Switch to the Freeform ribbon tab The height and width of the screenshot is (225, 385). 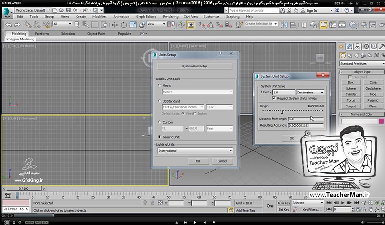(x=42, y=34)
